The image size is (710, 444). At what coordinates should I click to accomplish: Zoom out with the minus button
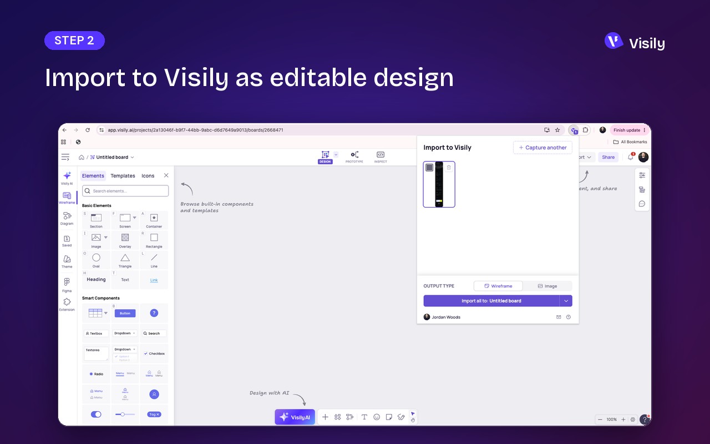(600, 420)
